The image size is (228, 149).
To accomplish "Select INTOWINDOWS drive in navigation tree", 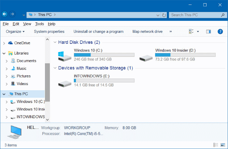I will [x=31, y=117].
